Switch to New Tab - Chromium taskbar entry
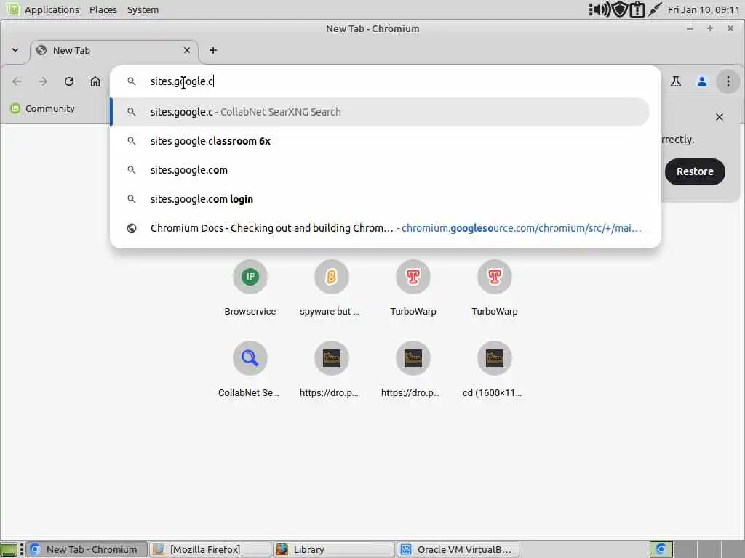 click(x=87, y=549)
